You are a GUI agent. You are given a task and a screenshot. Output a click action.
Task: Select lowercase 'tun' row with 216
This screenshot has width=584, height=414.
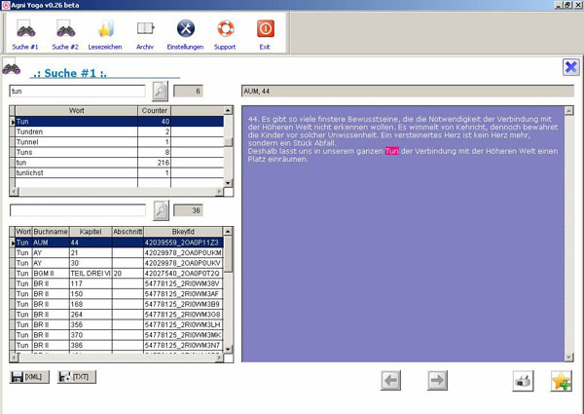(x=119, y=163)
